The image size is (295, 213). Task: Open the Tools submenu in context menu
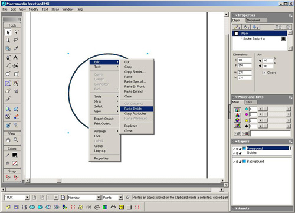pos(104,97)
